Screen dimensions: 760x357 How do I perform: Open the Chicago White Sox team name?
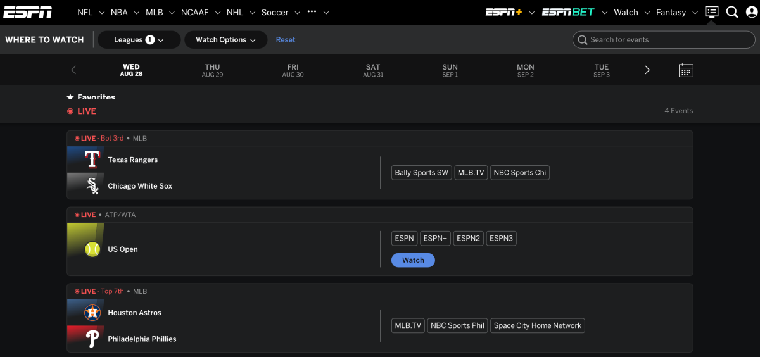(x=140, y=186)
